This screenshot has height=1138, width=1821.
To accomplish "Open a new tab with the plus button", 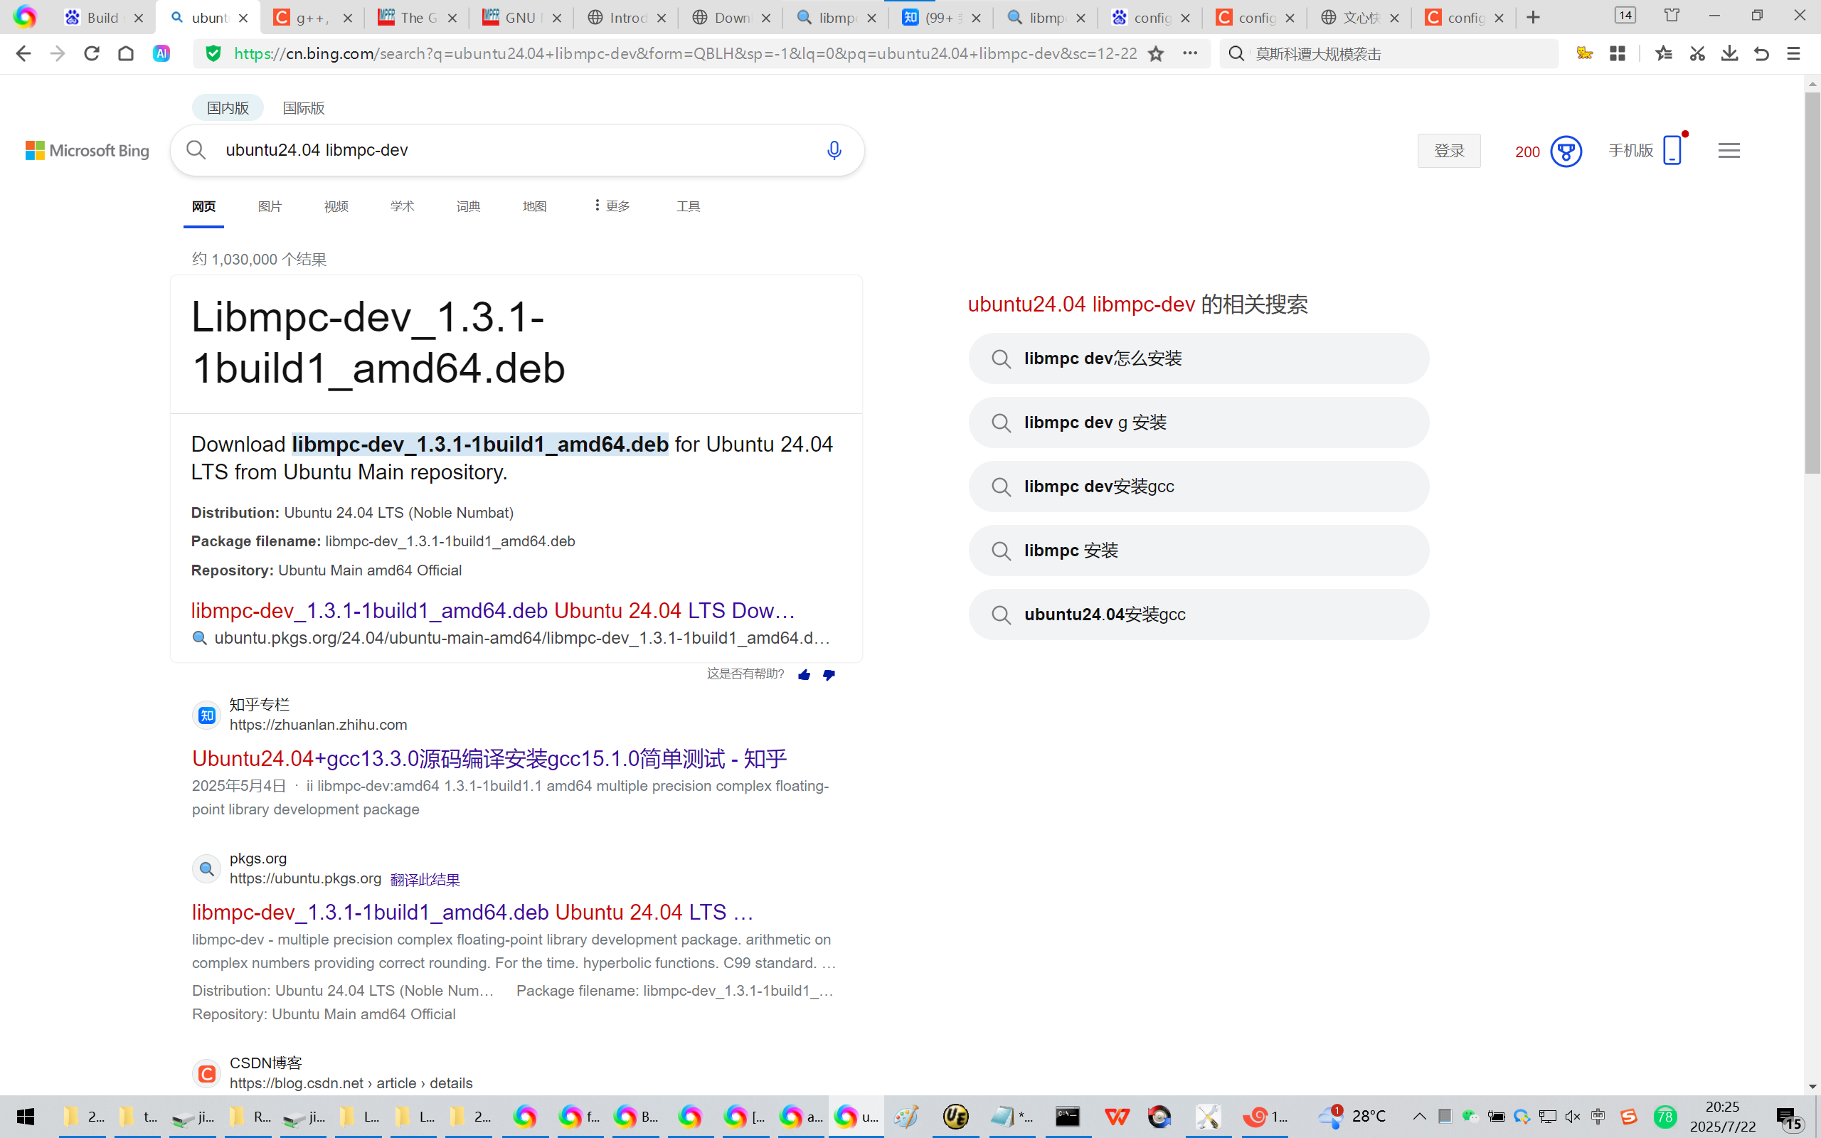I will click(1533, 17).
